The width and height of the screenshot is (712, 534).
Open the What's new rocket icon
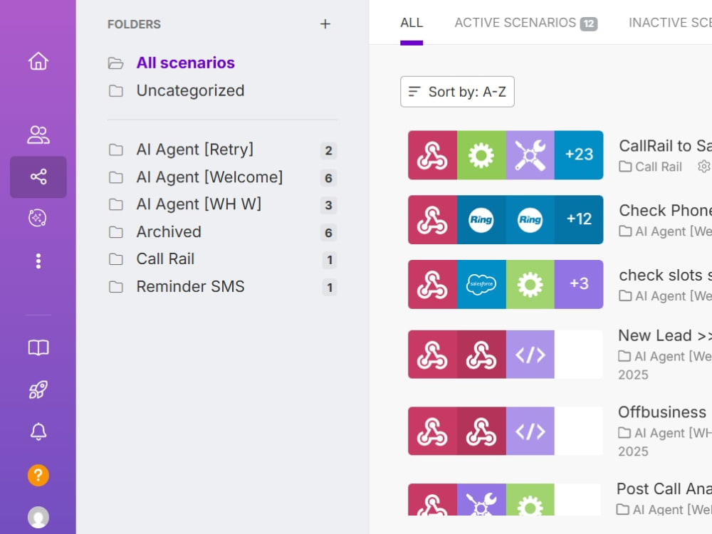38,389
